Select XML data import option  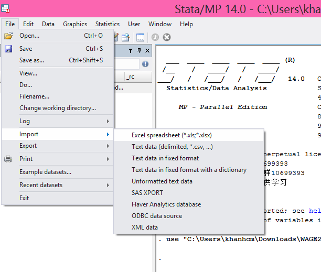pos(189,227)
